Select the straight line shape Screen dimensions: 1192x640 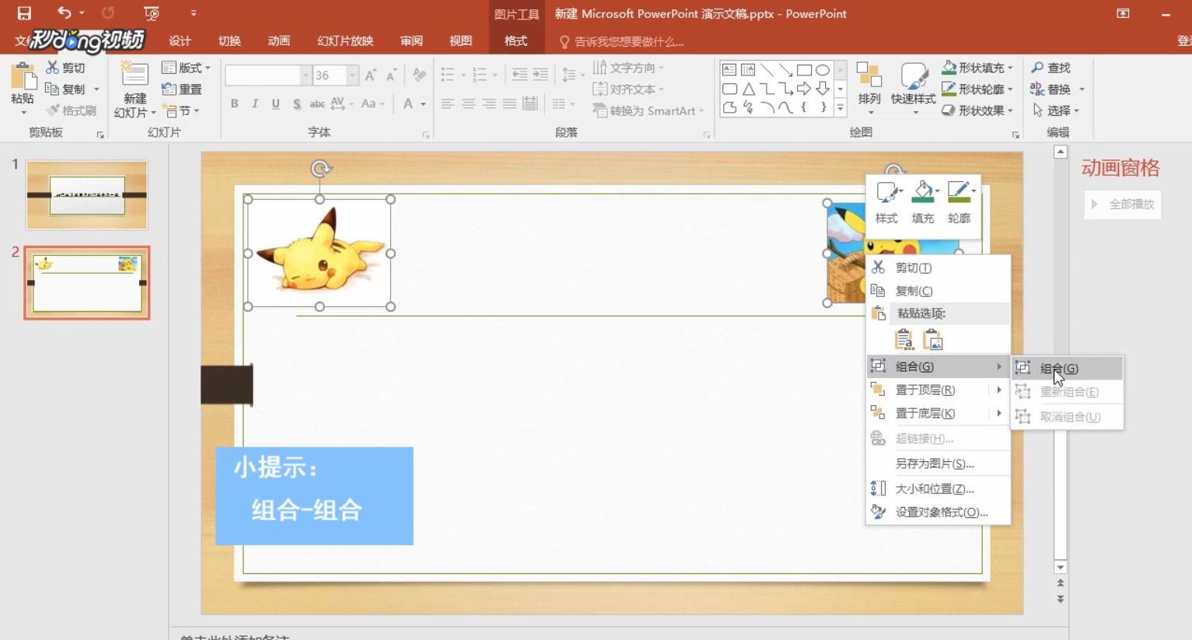coord(767,70)
